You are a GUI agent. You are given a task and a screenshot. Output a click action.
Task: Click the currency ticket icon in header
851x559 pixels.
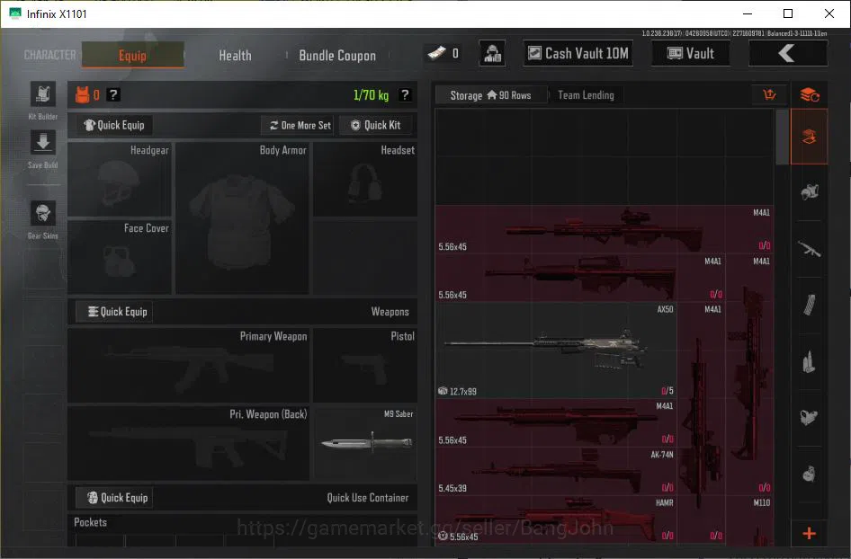point(437,53)
